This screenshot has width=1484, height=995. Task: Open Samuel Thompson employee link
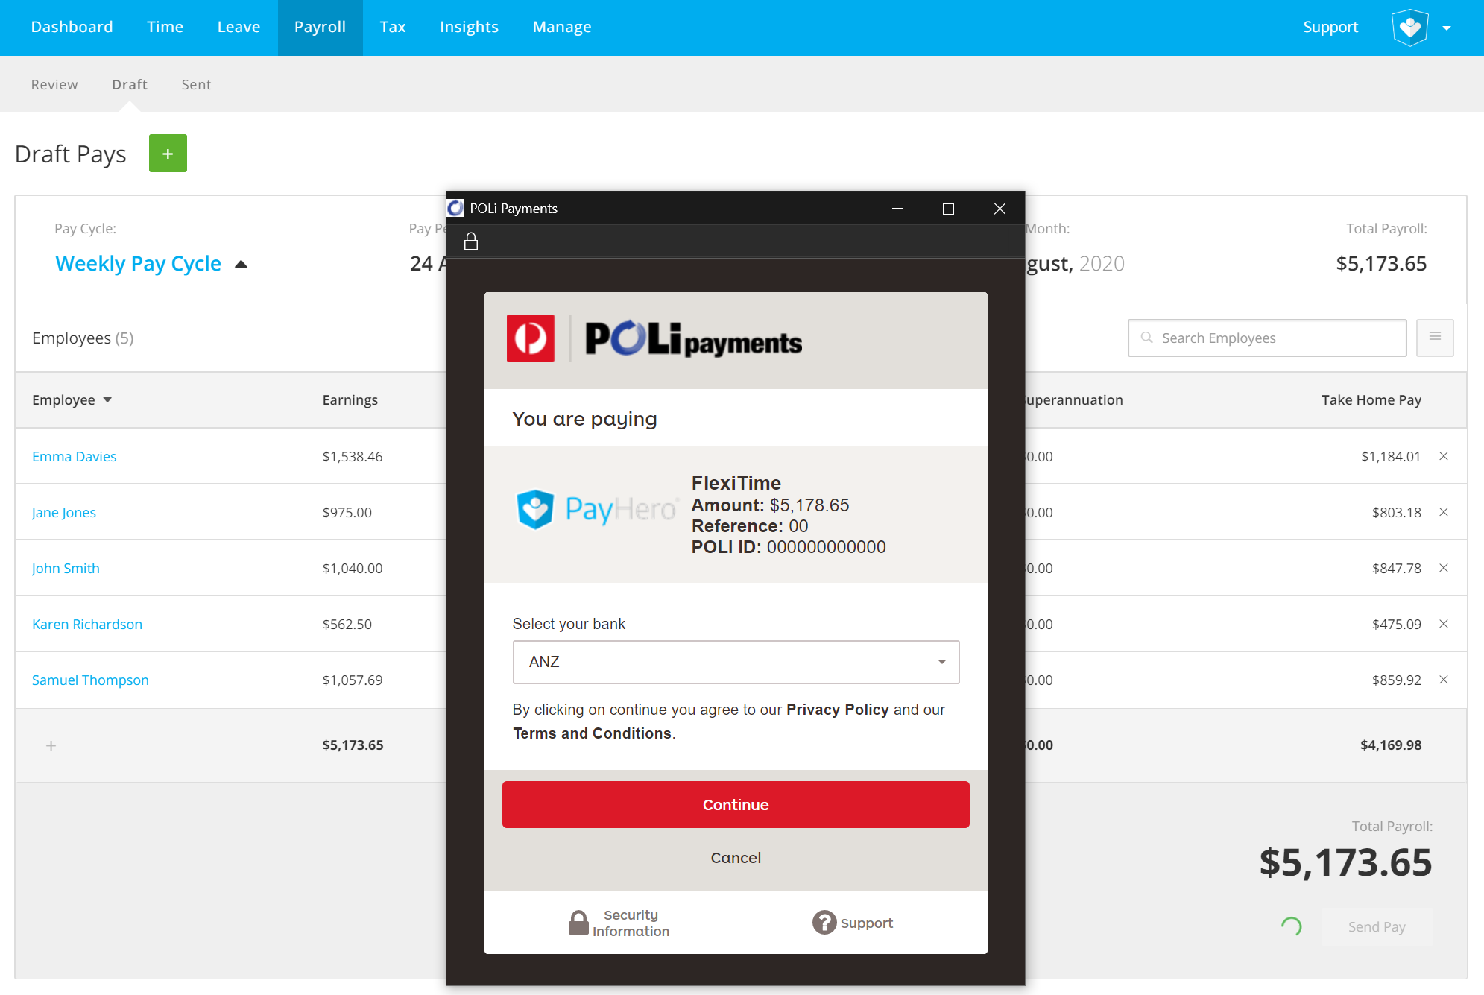[90, 680]
